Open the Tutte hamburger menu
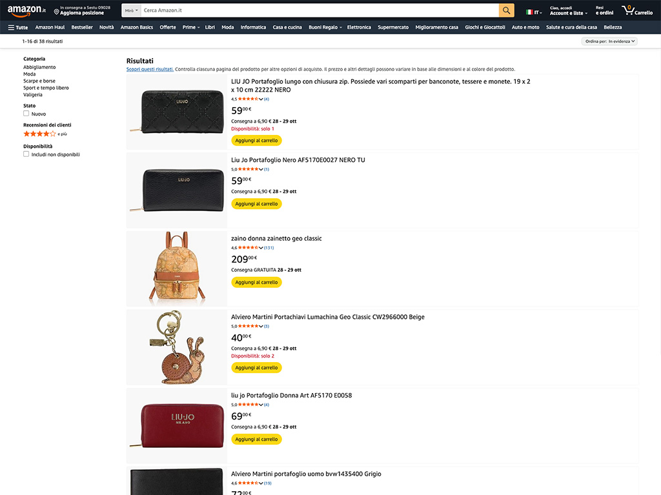 [18, 27]
